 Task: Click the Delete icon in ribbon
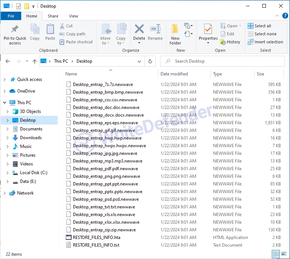click(139, 29)
